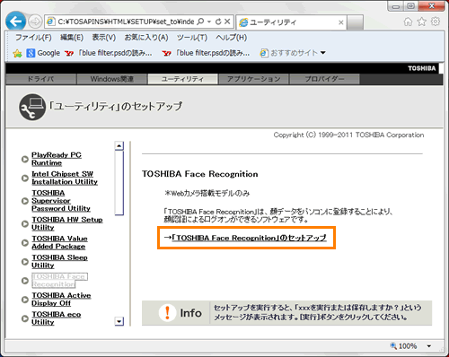
Task: Click the bullet icon beside Intel Chipset SW
Action: coord(25,178)
